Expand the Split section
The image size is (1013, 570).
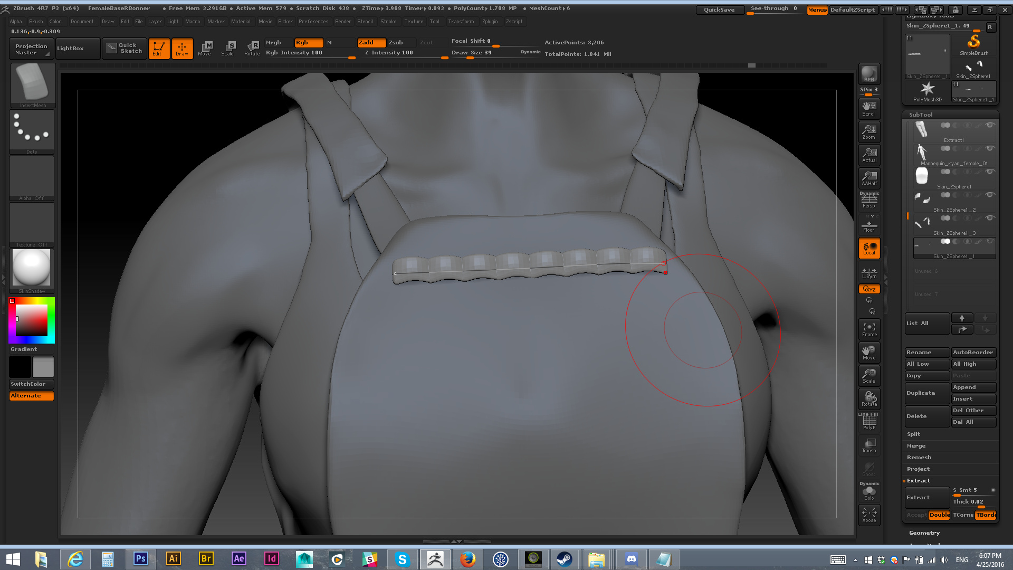(x=914, y=434)
